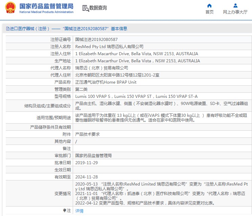252x216 pixels.
Task: Select the expiry date 2024-11-28
Action: [87, 177]
